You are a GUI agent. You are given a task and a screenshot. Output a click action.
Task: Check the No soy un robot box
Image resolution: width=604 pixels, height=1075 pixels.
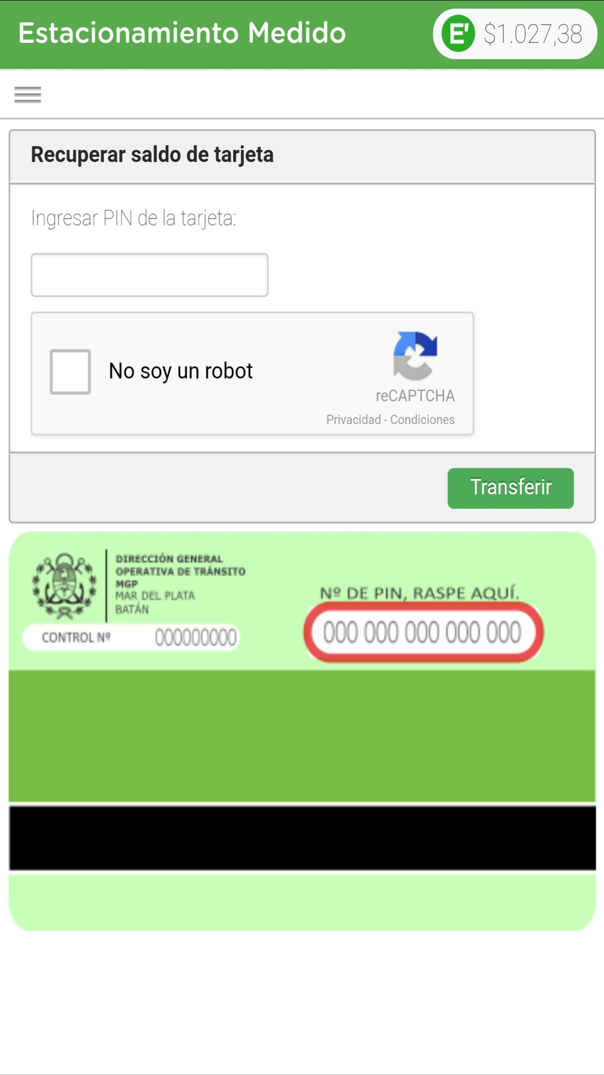click(70, 371)
